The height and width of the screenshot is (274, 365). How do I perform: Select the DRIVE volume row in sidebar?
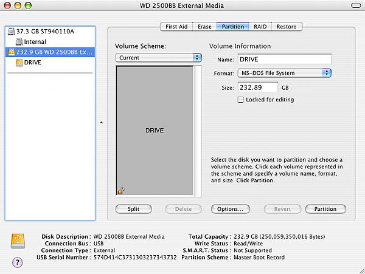tap(50, 63)
